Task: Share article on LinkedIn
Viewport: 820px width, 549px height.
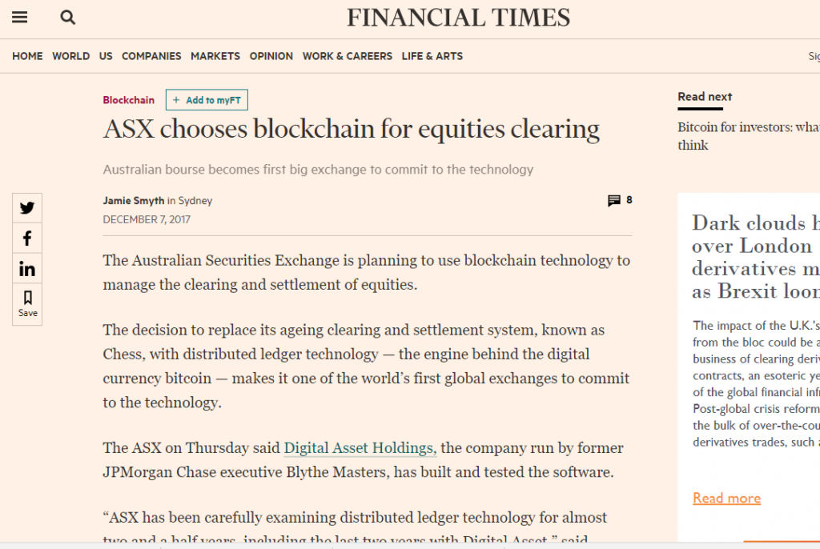Action: click(x=27, y=269)
